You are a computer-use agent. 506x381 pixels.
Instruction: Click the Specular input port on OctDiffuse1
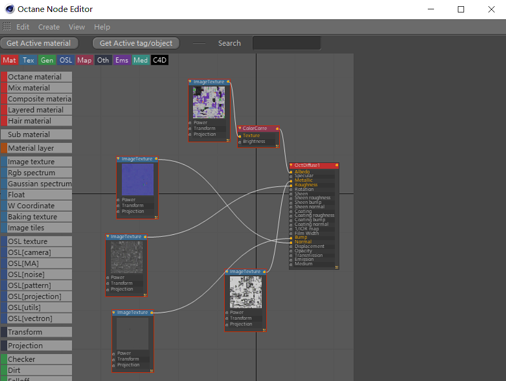coord(291,176)
